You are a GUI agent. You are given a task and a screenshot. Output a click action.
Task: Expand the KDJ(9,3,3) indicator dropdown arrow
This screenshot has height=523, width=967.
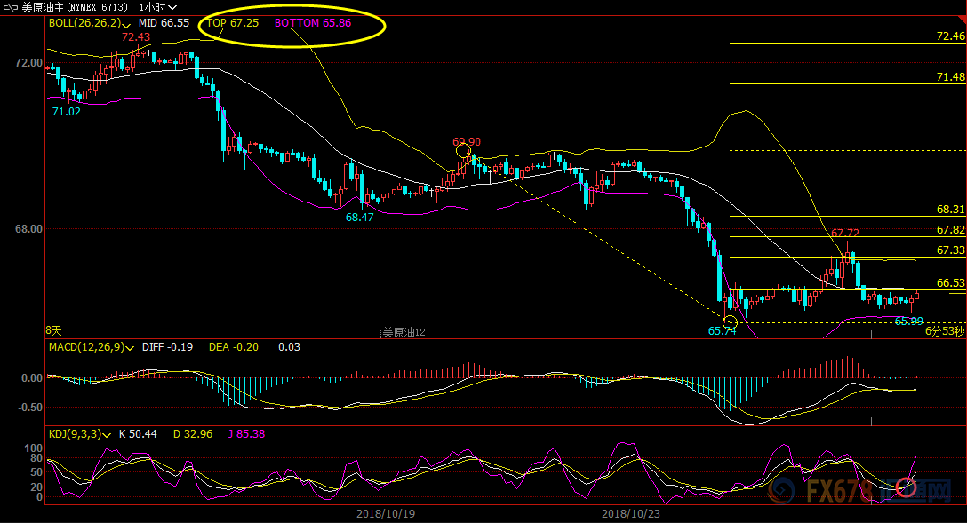pos(107,435)
